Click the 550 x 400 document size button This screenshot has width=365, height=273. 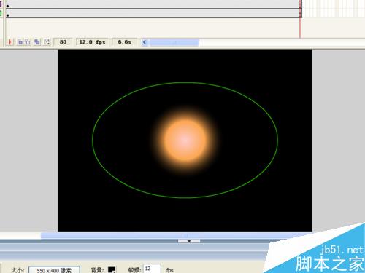point(54,269)
